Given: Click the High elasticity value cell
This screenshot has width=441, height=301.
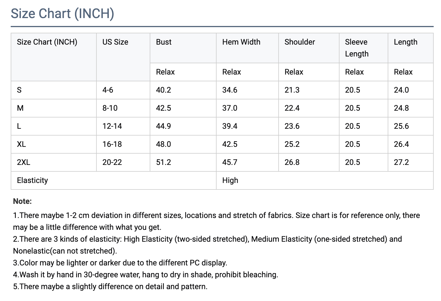Looking at the screenshot, I should click(x=230, y=180).
